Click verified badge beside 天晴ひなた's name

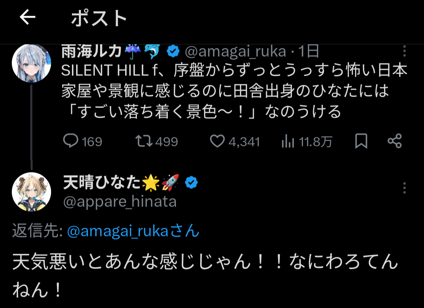click(x=191, y=182)
